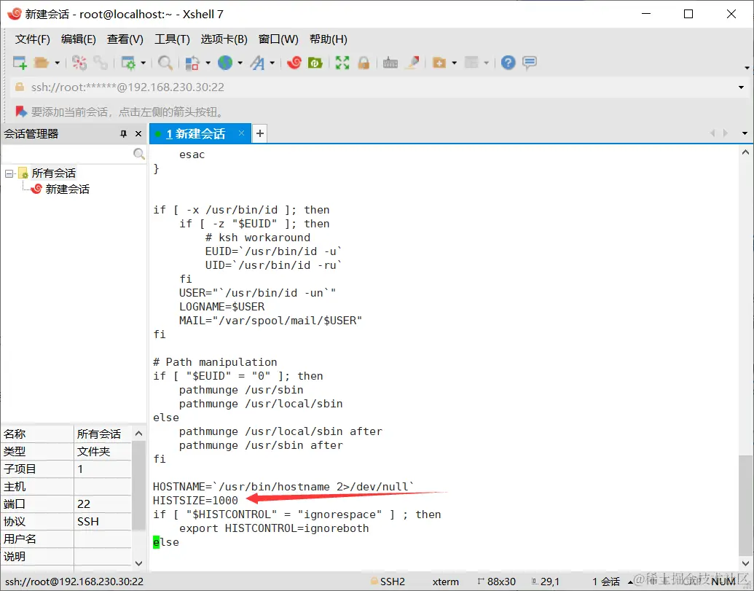Click the 29,1 cursor position indicator
The height and width of the screenshot is (591, 754).
tap(546, 582)
